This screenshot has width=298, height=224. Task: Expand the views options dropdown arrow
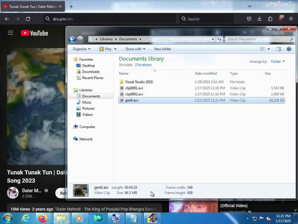point(269,49)
